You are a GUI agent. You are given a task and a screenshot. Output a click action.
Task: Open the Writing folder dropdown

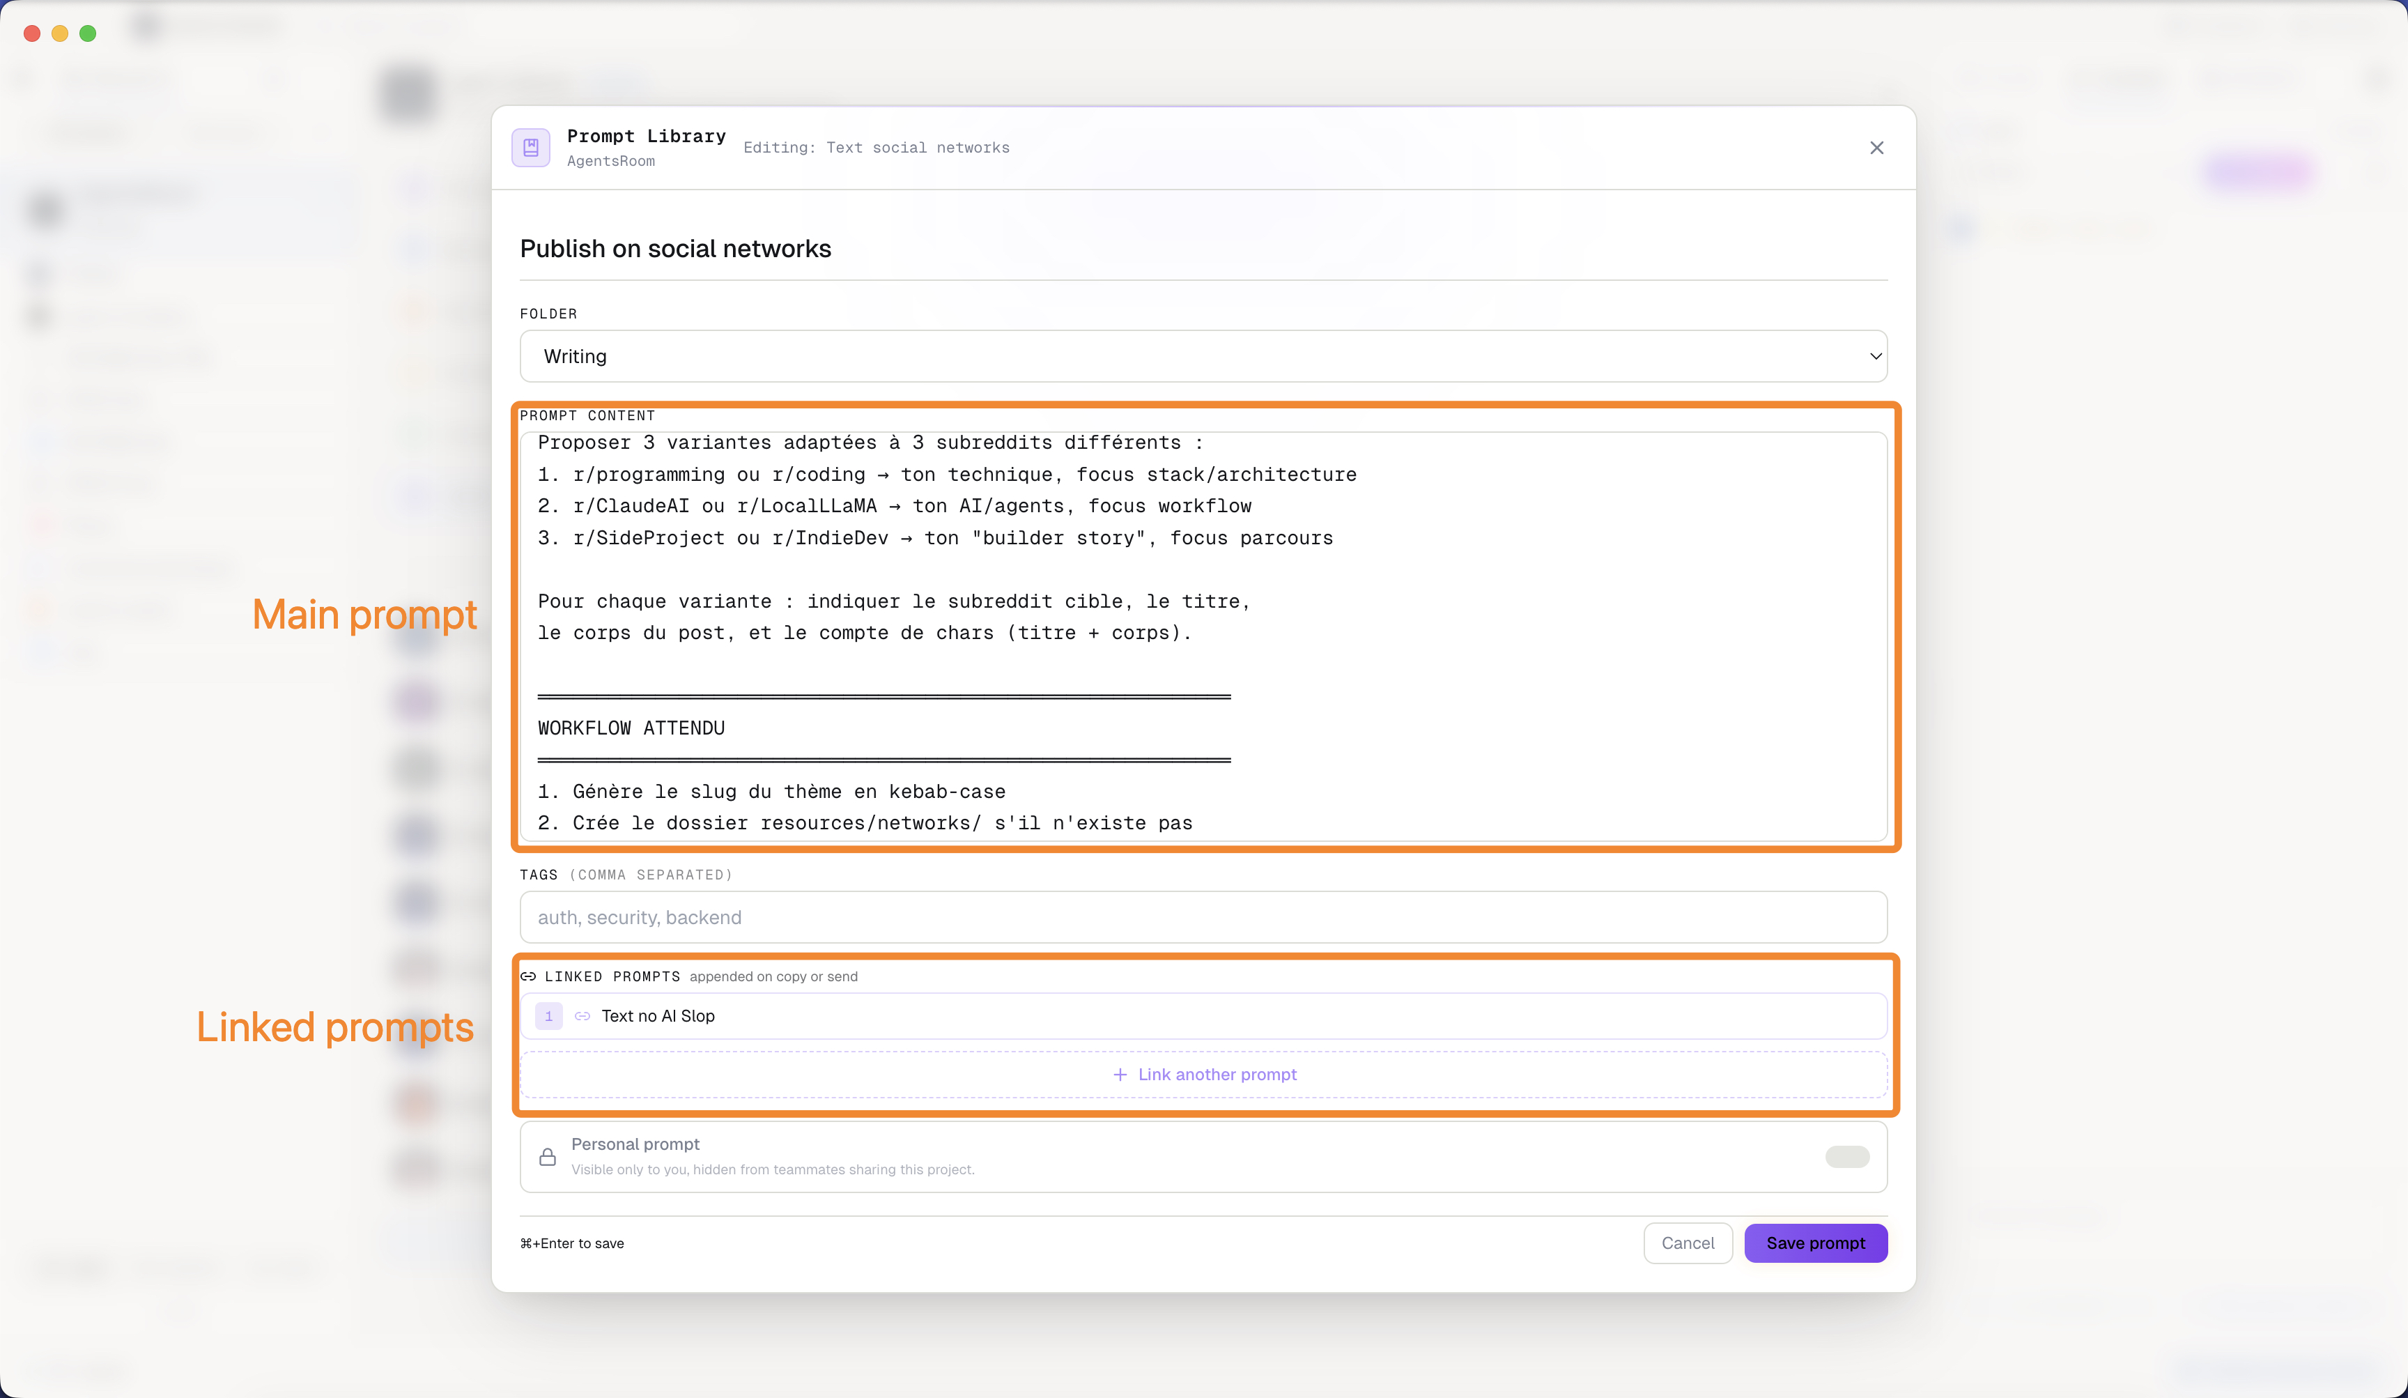(x=1202, y=355)
